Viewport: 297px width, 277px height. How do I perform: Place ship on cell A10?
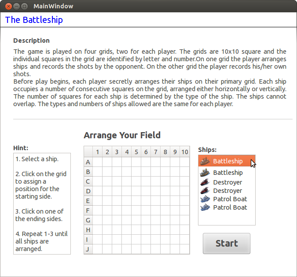185,162
